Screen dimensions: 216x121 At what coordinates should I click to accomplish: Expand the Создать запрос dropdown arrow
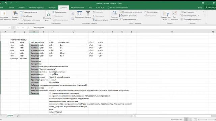pyautogui.click(x=18, y=19)
